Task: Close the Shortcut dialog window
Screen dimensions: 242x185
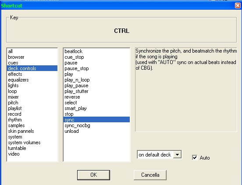Action: [238, 6]
